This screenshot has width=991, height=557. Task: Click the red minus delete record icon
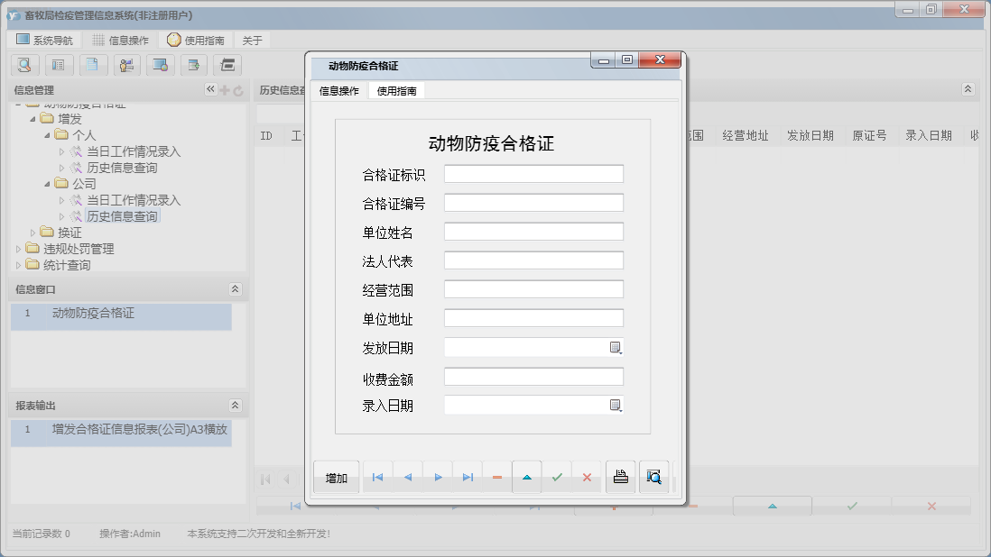click(x=496, y=478)
